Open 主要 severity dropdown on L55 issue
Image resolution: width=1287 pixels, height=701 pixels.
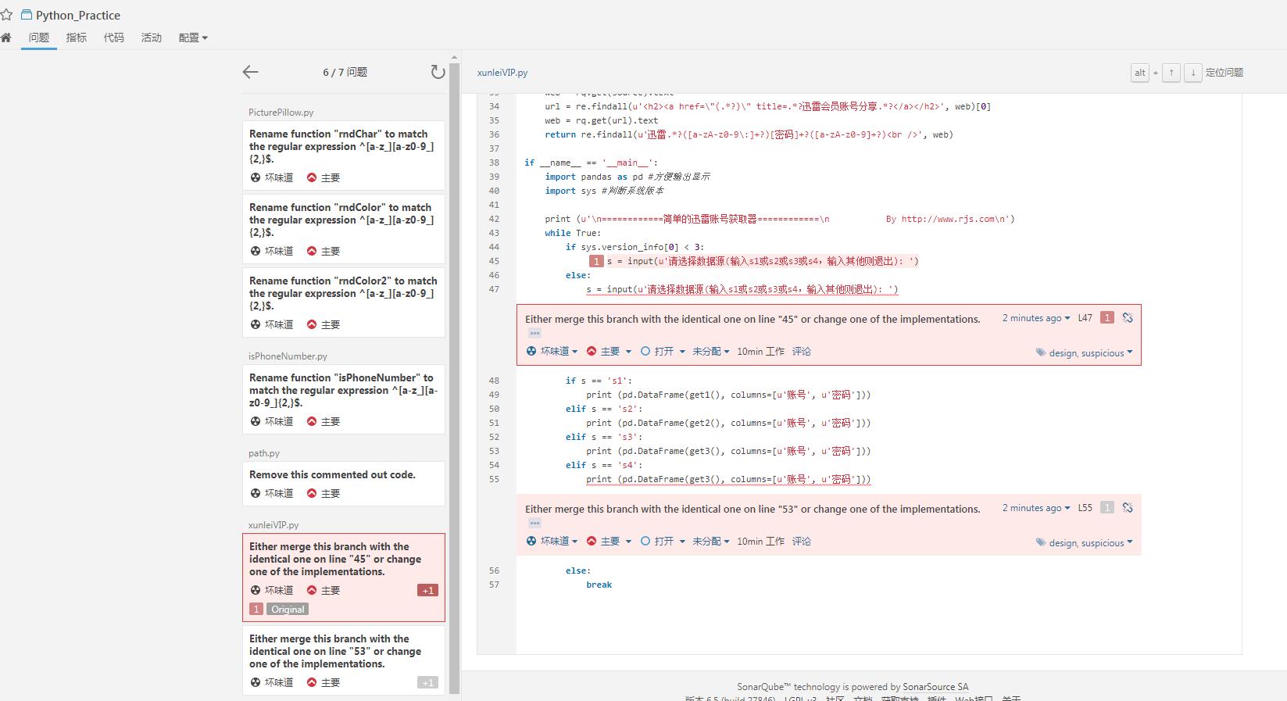pos(609,541)
